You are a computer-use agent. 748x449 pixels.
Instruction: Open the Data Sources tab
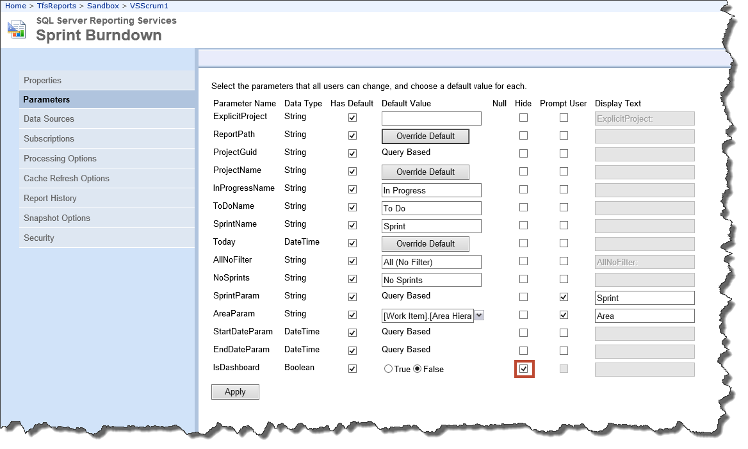[x=49, y=119]
